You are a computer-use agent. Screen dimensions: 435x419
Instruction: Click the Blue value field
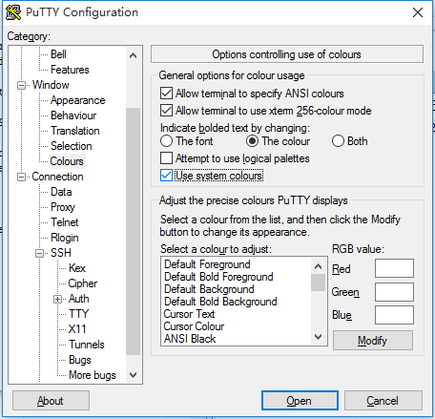[394, 315]
